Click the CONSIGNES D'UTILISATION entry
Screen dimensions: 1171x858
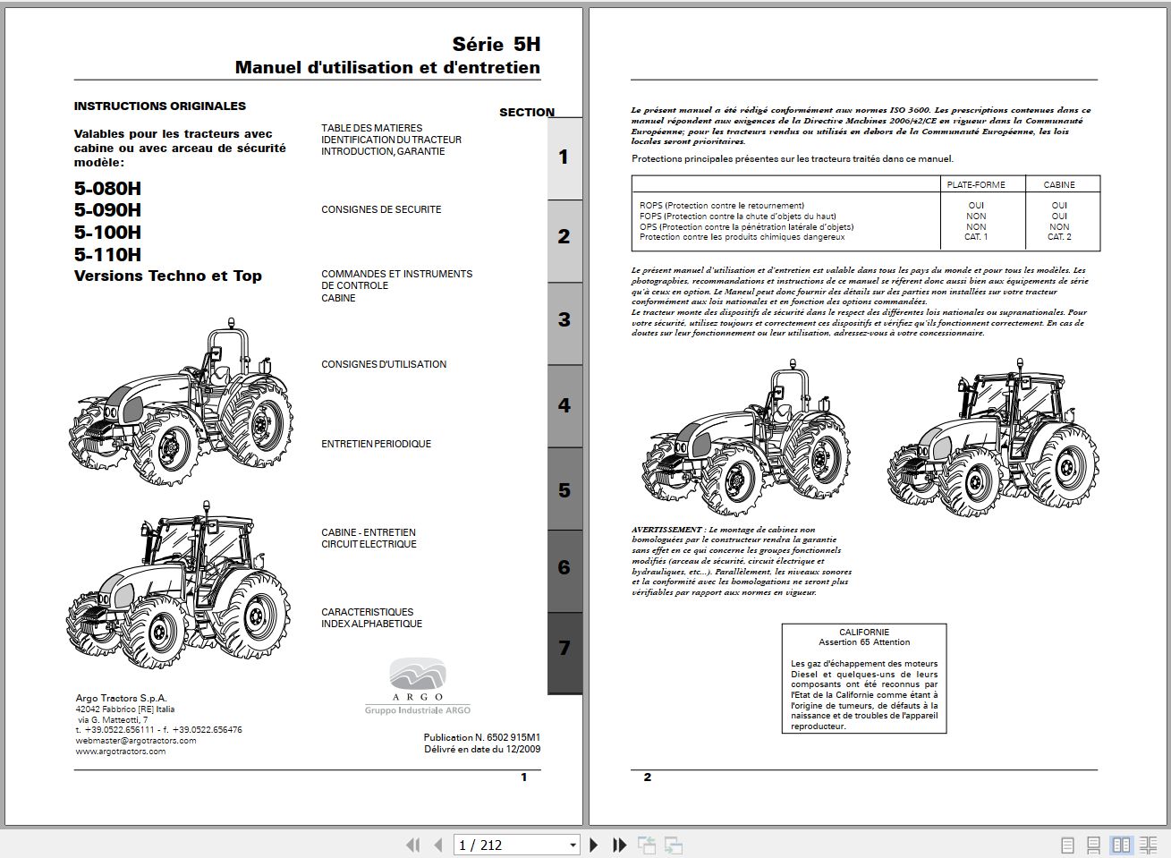coord(384,364)
